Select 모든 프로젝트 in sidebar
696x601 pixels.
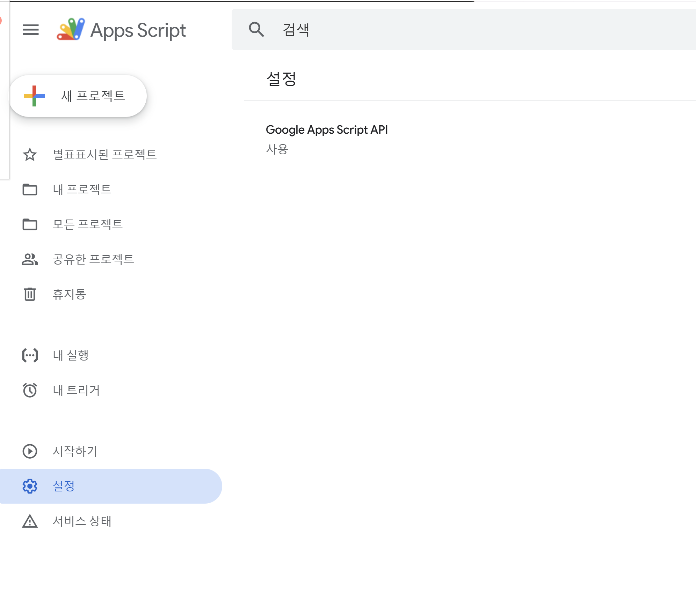tap(87, 224)
